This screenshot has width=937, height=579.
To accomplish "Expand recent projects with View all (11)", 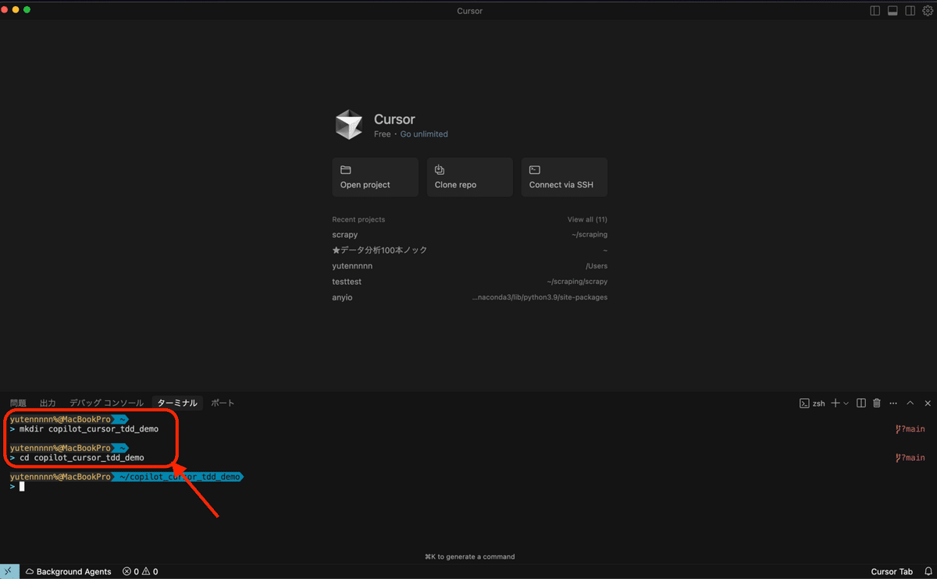I will pos(587,219).
